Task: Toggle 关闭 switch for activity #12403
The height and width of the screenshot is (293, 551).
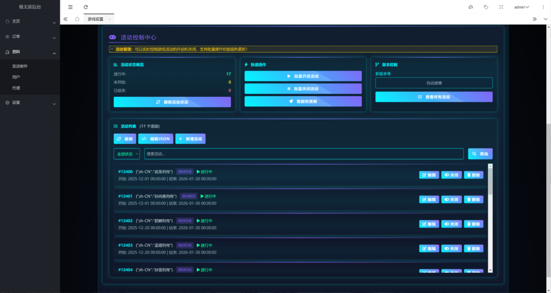Action: pyautogui.click(x=451, y=248)
